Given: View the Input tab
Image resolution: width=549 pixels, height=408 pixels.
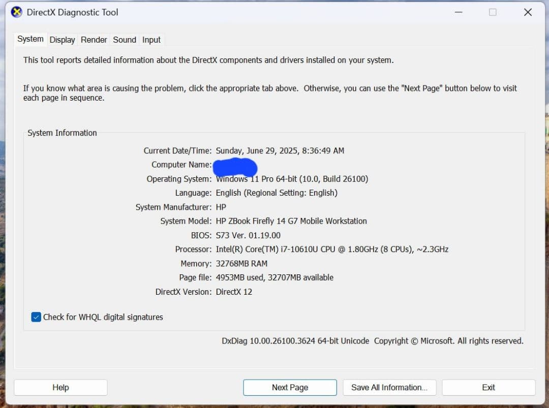Looking at the screenshot, I should pos(151,39).
